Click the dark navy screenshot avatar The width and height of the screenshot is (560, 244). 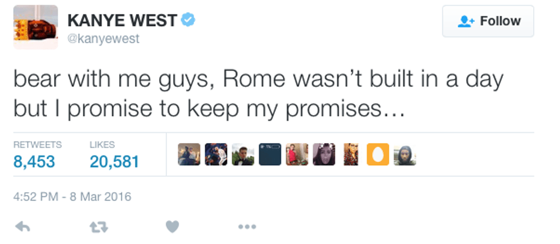click(270, 154)
